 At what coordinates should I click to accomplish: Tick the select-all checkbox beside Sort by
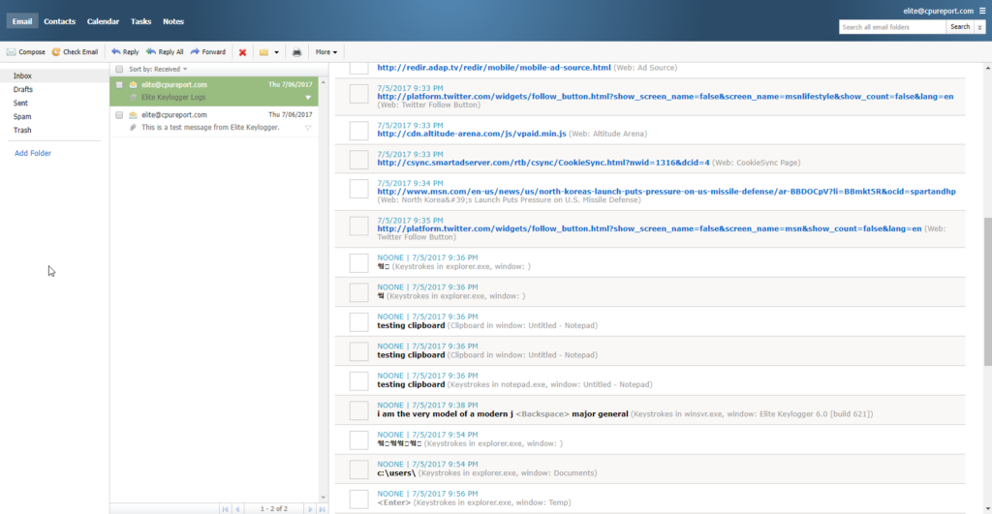click(119, 69)
